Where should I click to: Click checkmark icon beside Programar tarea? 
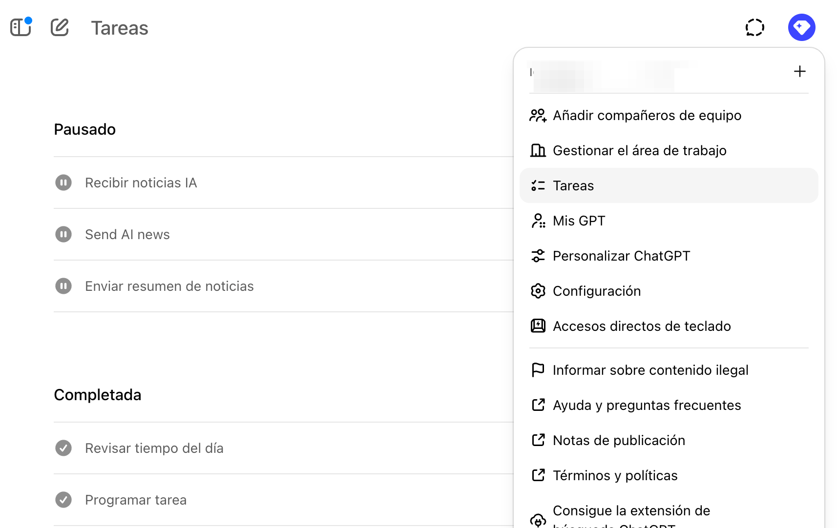(x=63, y=500)
